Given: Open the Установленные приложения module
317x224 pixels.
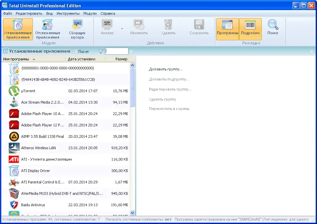Looking at the screenshot, I should [18, 29].
